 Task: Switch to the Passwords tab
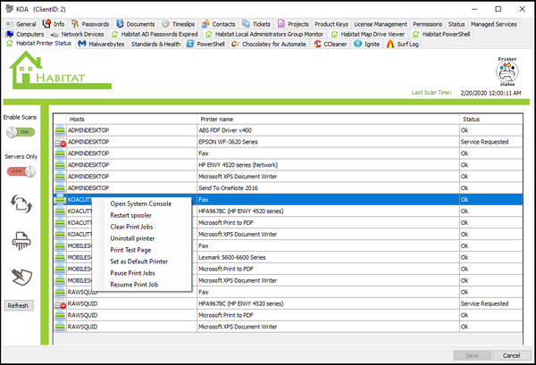tap(90, 24)
